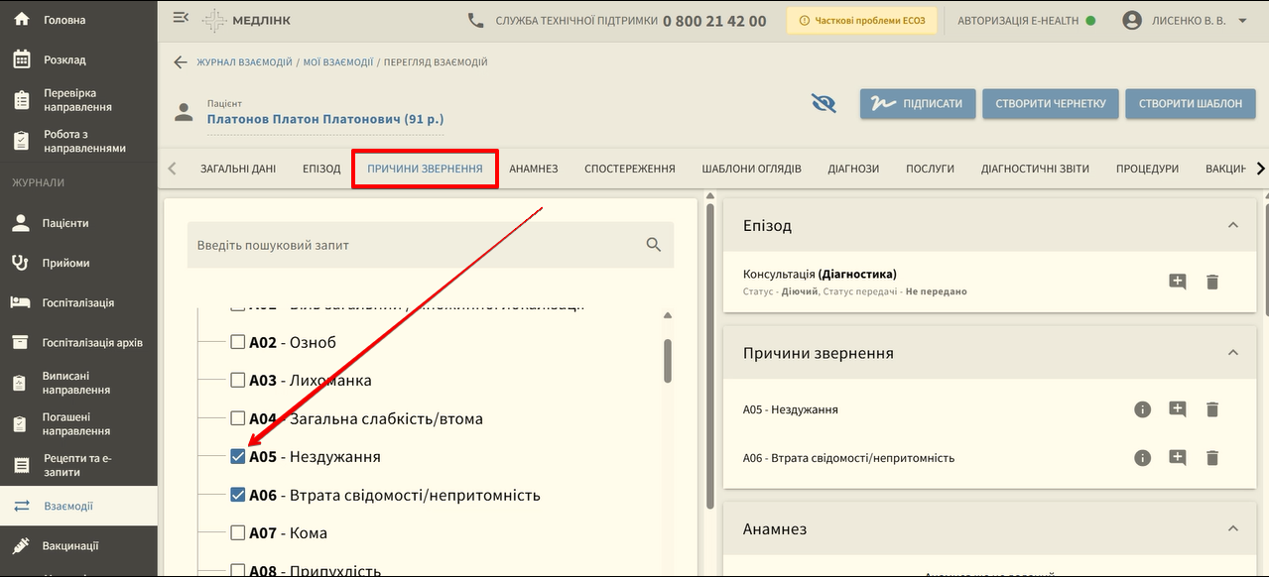Check A04 Загальна слабкість/втома checkbox
This screenshot has height=577, width=1269.
[x=238, y=418]
